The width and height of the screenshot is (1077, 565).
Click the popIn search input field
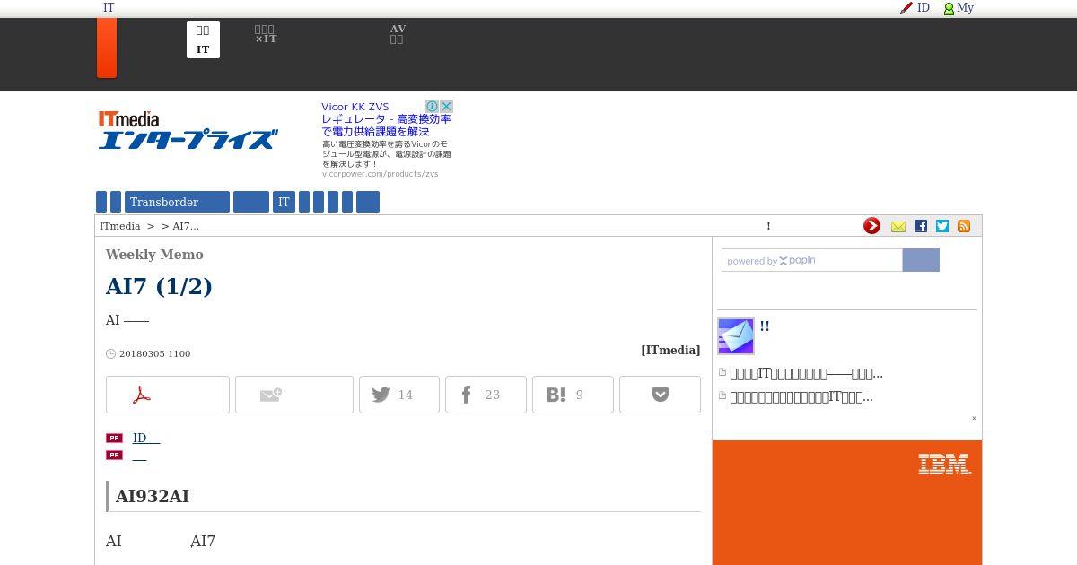pos(812,260)
